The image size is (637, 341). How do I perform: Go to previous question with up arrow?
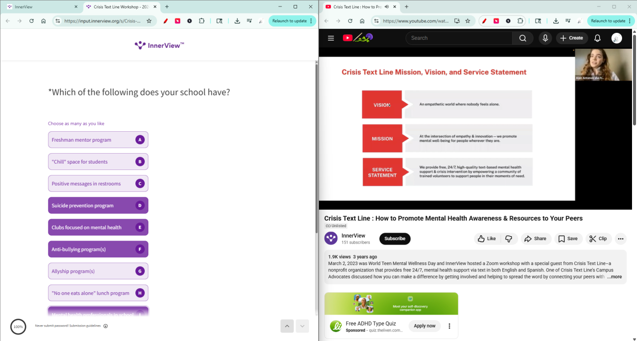tap(287, 326)
